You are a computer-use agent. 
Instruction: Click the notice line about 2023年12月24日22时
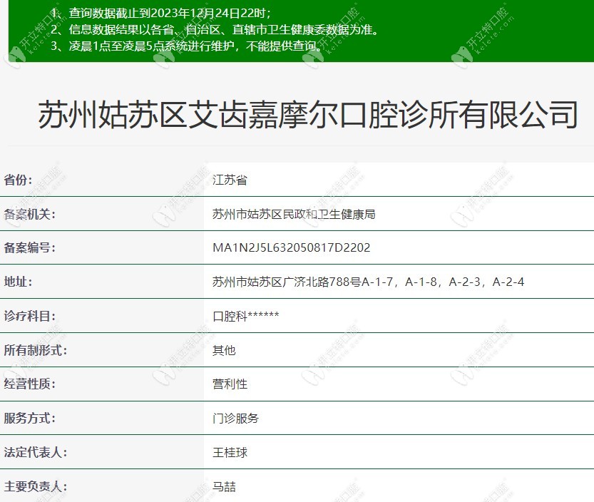[x=161, y=14]
